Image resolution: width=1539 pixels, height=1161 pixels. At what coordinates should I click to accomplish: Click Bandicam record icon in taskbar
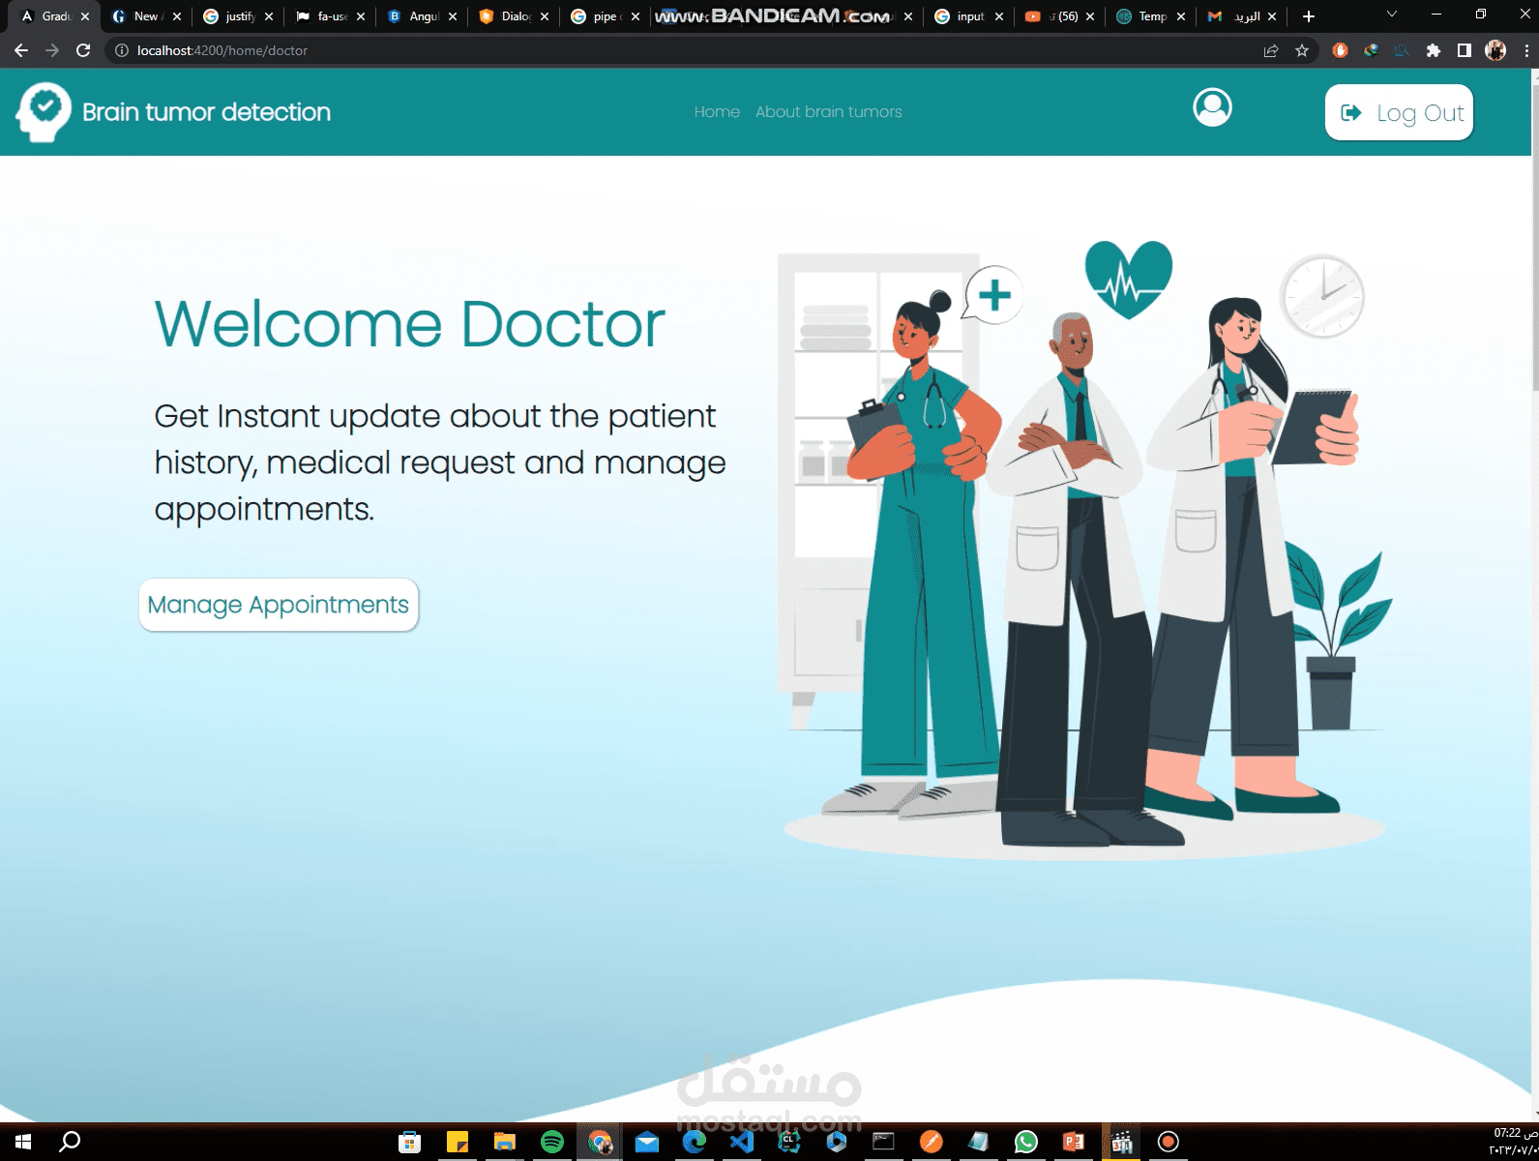pos(1169,1142)
